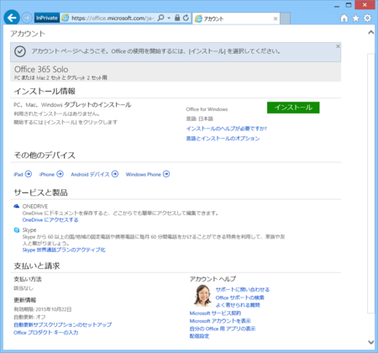Open a new tab button
Image resolution: width=378 pixels, height=353 pixels.
click(x=286, y=18)
